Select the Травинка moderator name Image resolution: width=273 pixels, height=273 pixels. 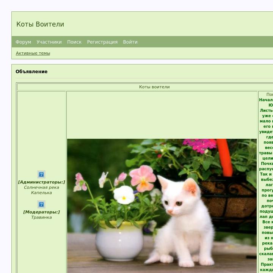coord(41,217)
